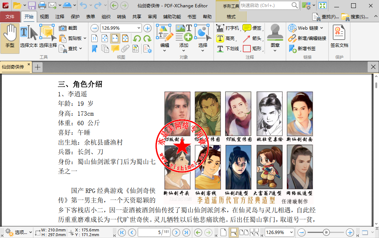The image size is (379, 238).
Task: Switch to the Format (格式) tab
Action: pyautogui.click(x=231, y=16)
